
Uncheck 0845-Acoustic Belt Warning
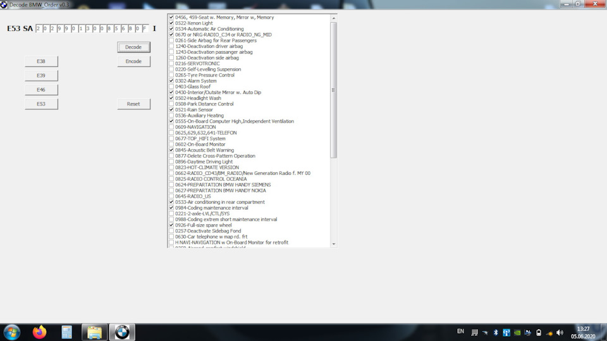[x=171, y=150]
